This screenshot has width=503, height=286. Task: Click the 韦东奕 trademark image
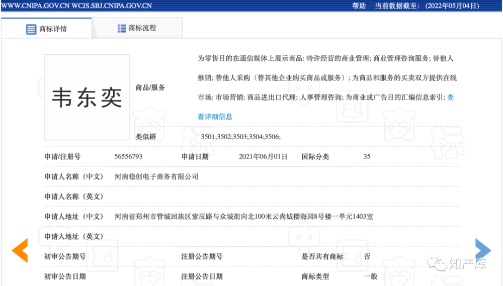click(87, 97)
